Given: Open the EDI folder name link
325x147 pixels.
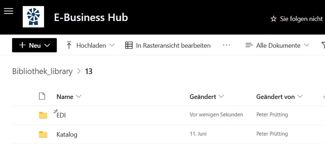Looking at the screenshot, I should click(x=61, y=115).
